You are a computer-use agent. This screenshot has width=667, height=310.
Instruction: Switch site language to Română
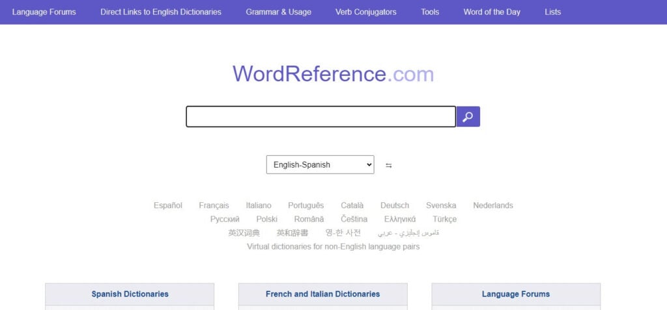pos(309,219)
